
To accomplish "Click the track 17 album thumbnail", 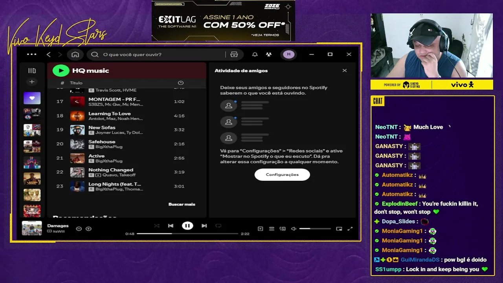I will pyautogui.click(x=77, y=102).
